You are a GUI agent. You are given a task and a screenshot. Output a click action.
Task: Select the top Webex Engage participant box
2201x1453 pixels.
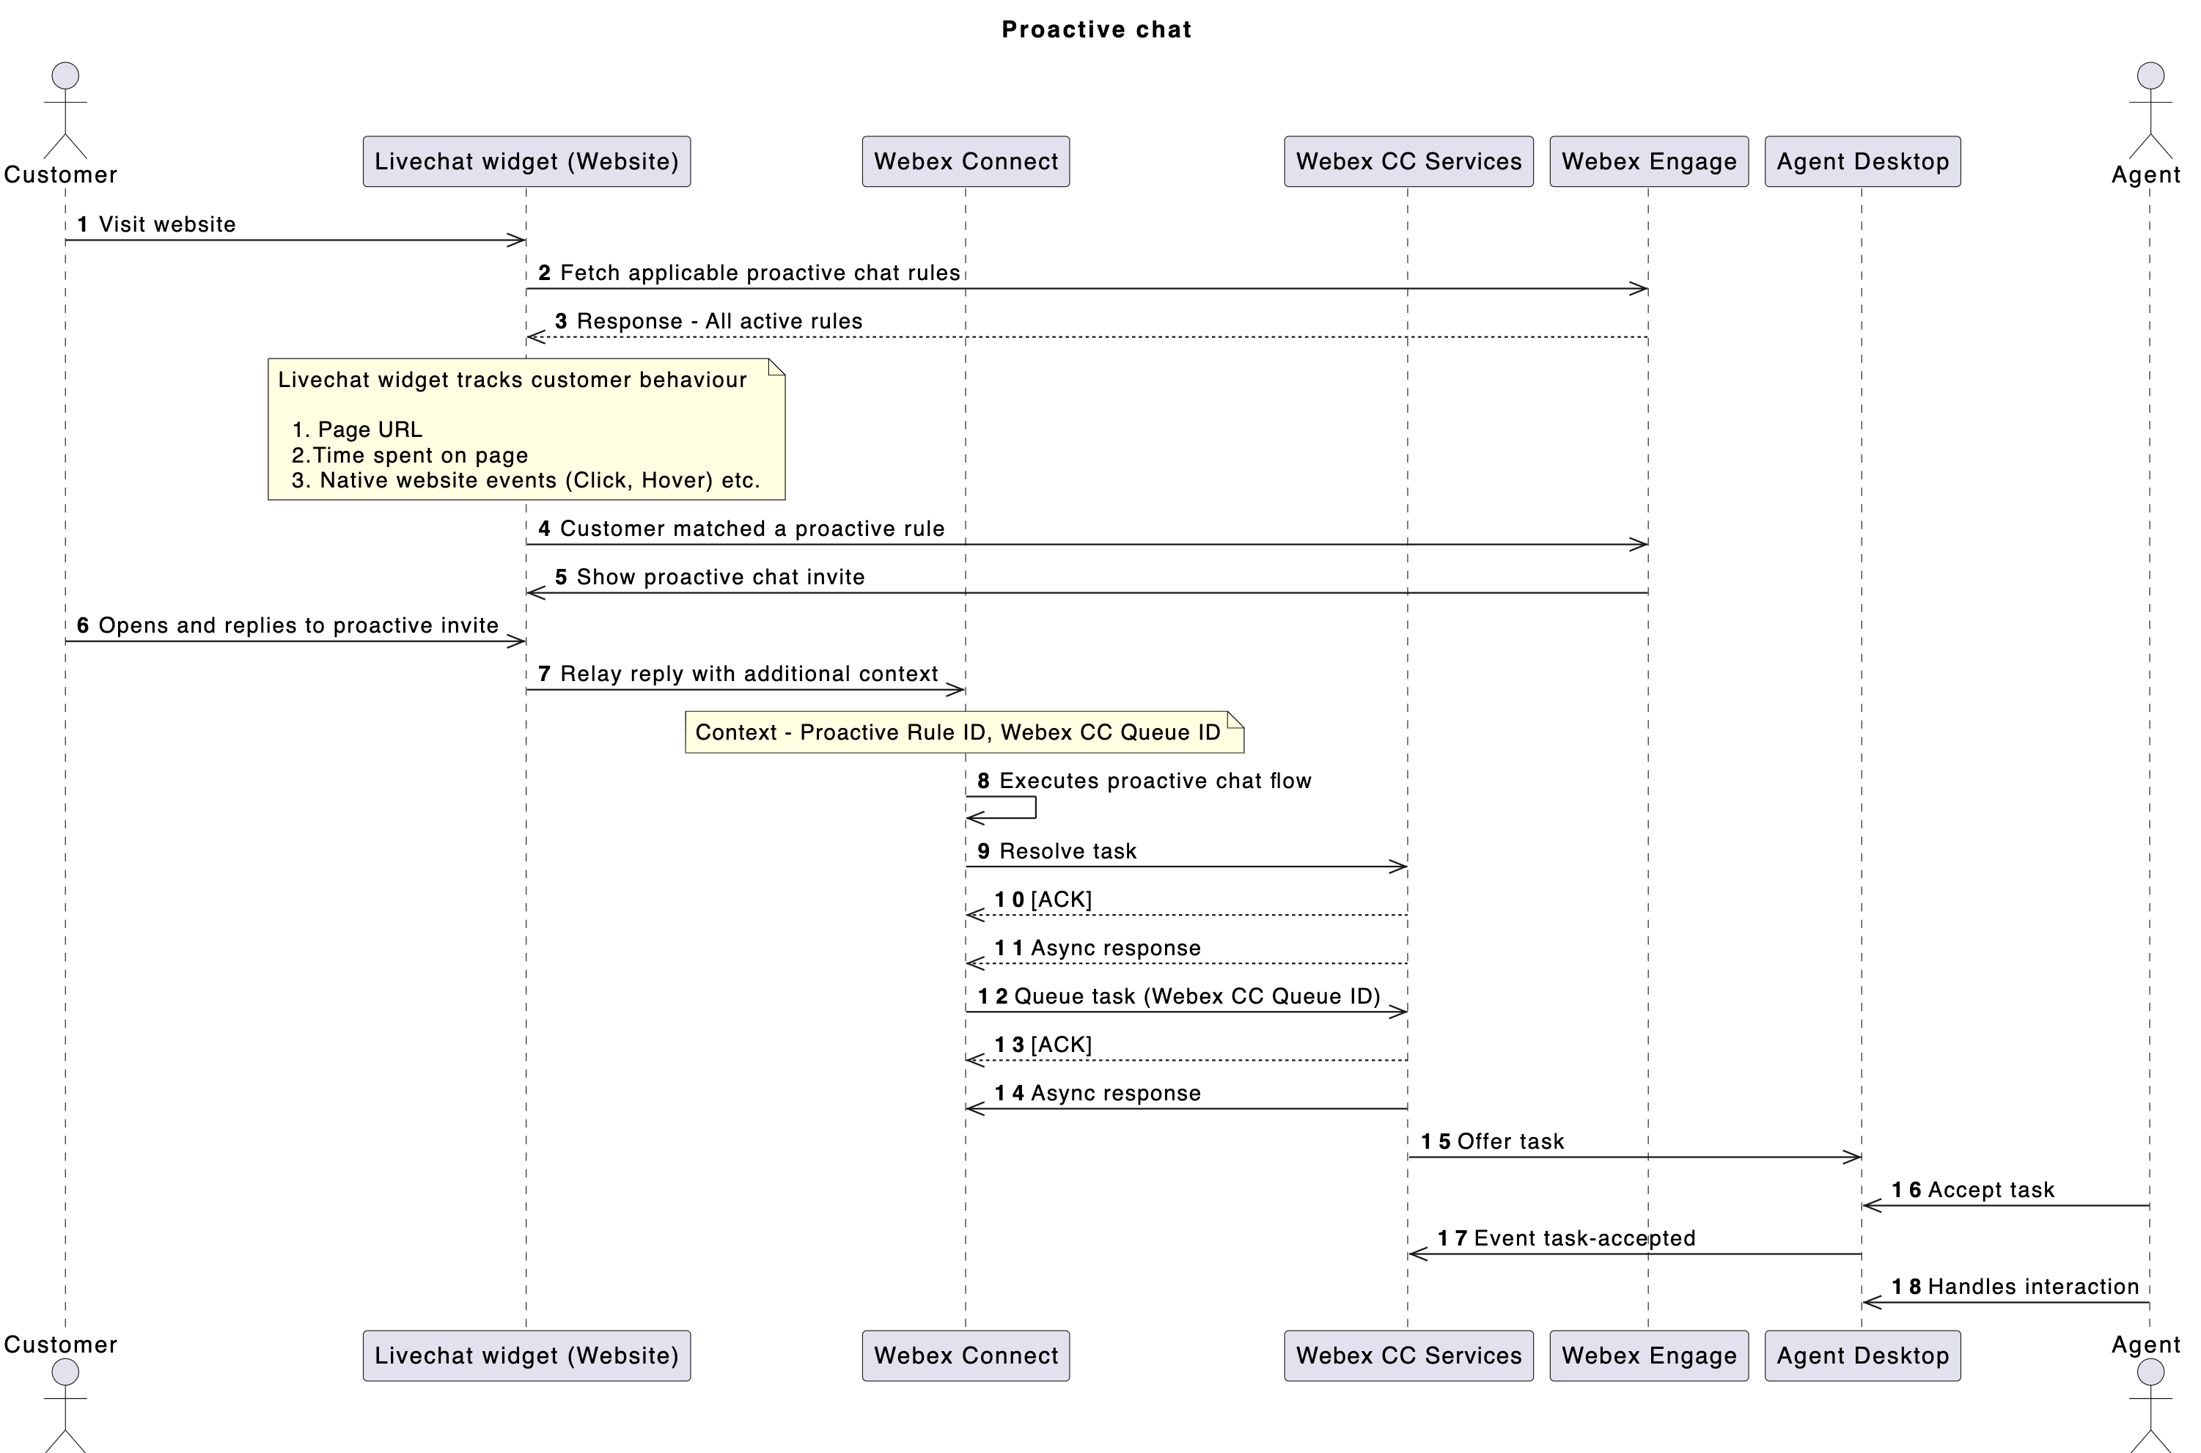1649,161
